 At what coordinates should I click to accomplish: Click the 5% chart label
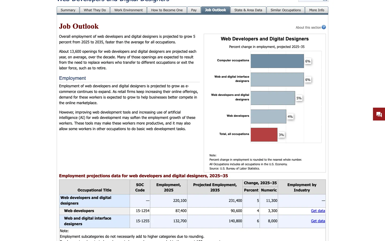pos(299,98)
